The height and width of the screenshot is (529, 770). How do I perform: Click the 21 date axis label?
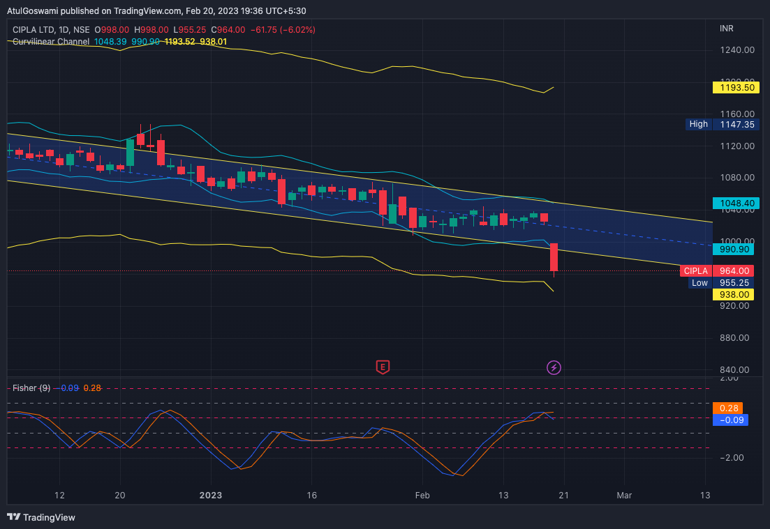(564, 495)
